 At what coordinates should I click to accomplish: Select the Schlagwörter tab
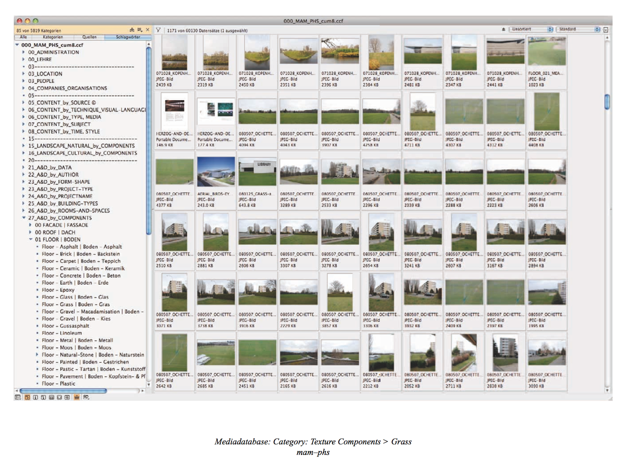coord(128,37)
